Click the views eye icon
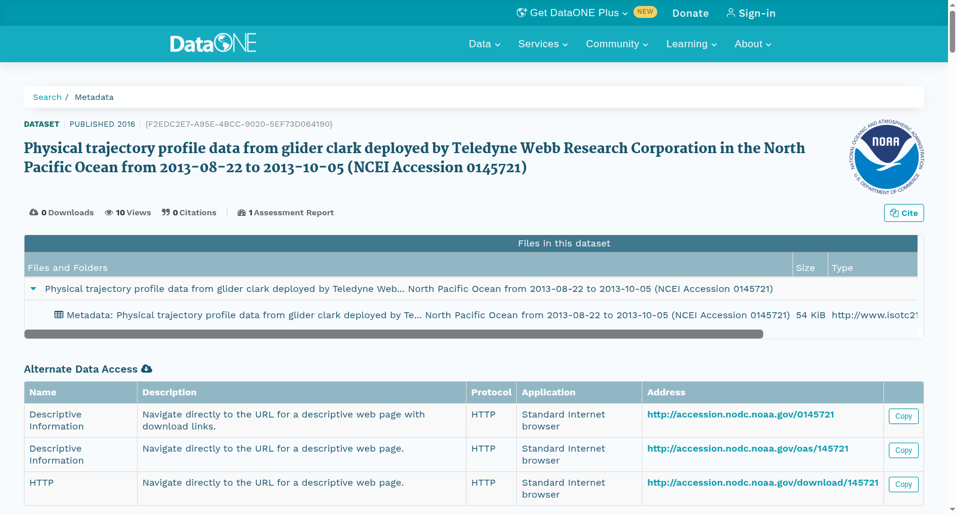Image resolution: width=957 pixels, height=515 pixels. click(x=109, y=212)
